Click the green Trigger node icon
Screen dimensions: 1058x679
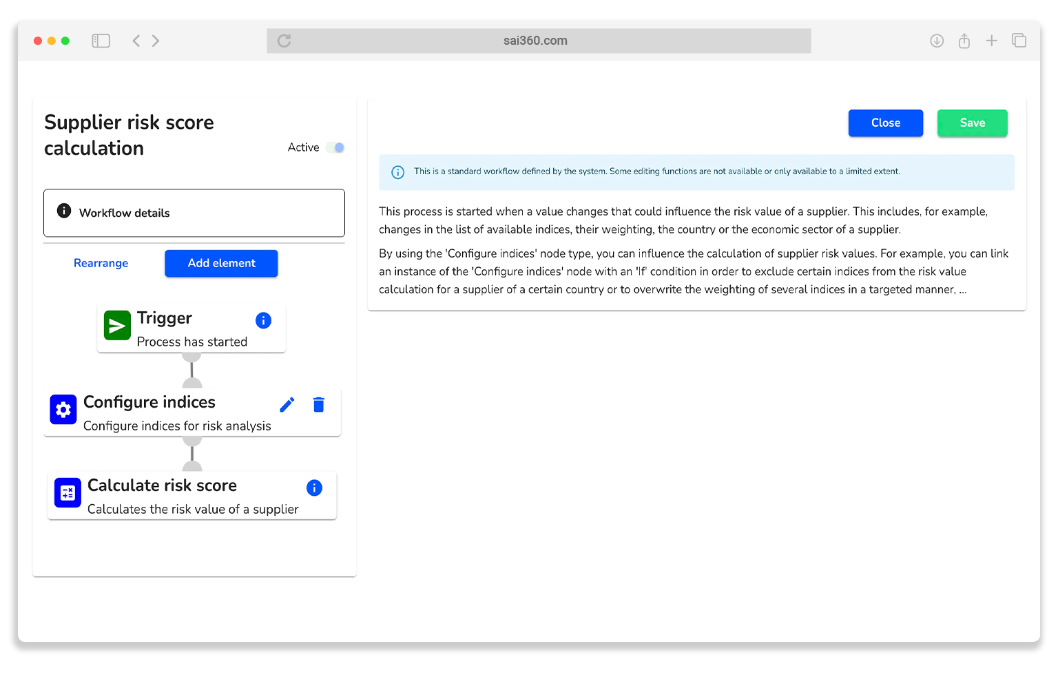coord(117,326)
